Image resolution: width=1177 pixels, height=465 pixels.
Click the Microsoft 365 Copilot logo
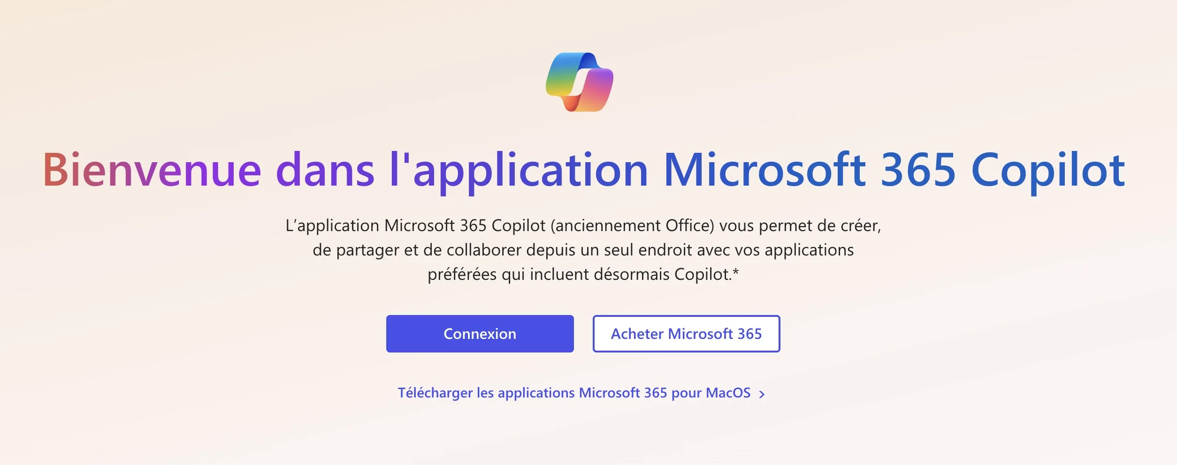(579, 82)
